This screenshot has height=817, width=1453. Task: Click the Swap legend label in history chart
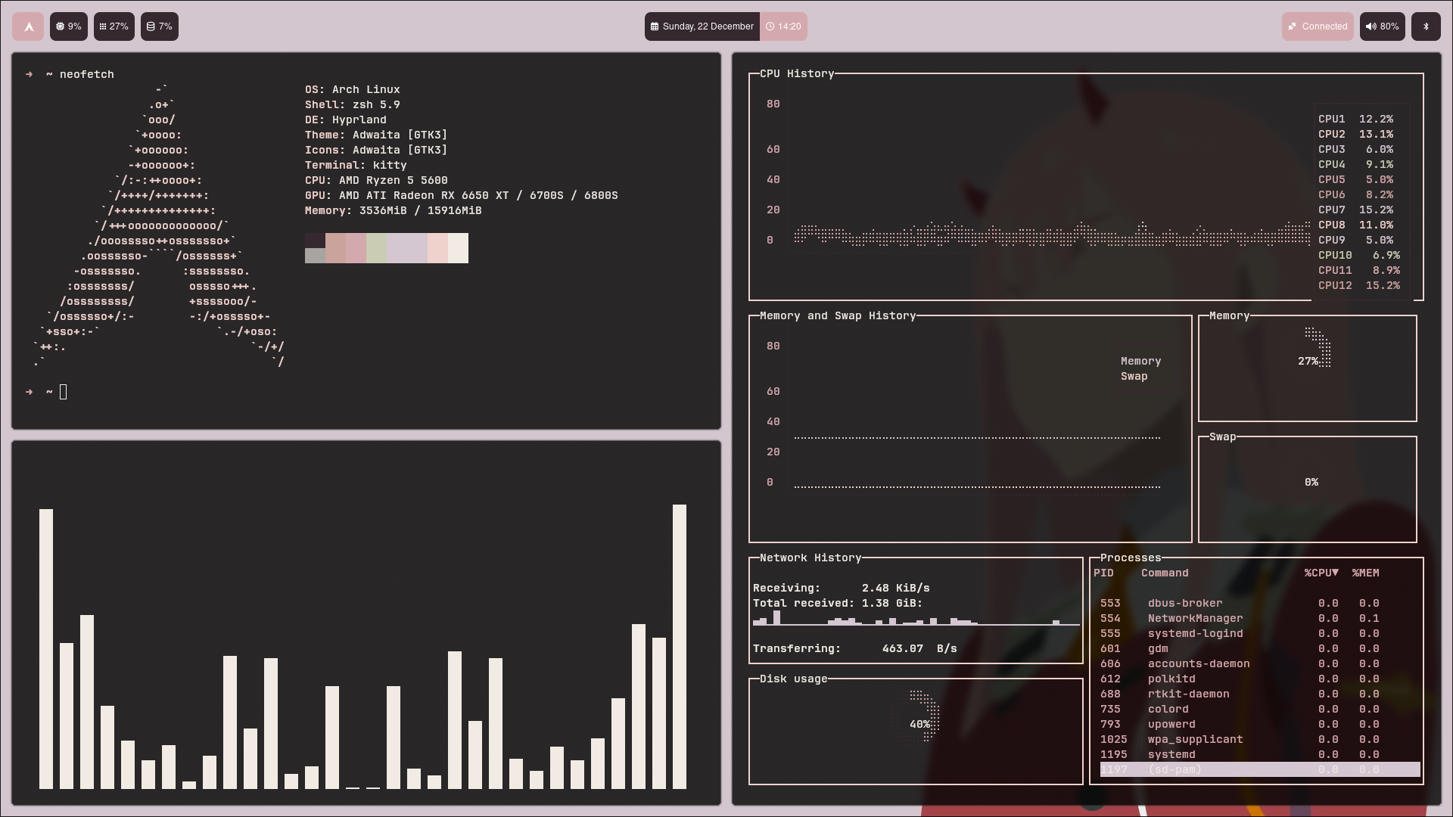[1134, 377]
